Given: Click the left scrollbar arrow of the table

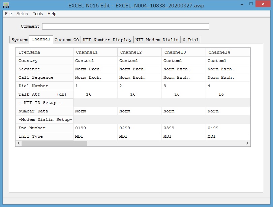Looking at the screenshot, I should click(x=19, y=143).
